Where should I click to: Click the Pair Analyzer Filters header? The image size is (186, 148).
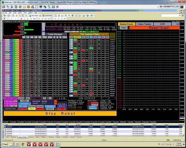(90, 34)
